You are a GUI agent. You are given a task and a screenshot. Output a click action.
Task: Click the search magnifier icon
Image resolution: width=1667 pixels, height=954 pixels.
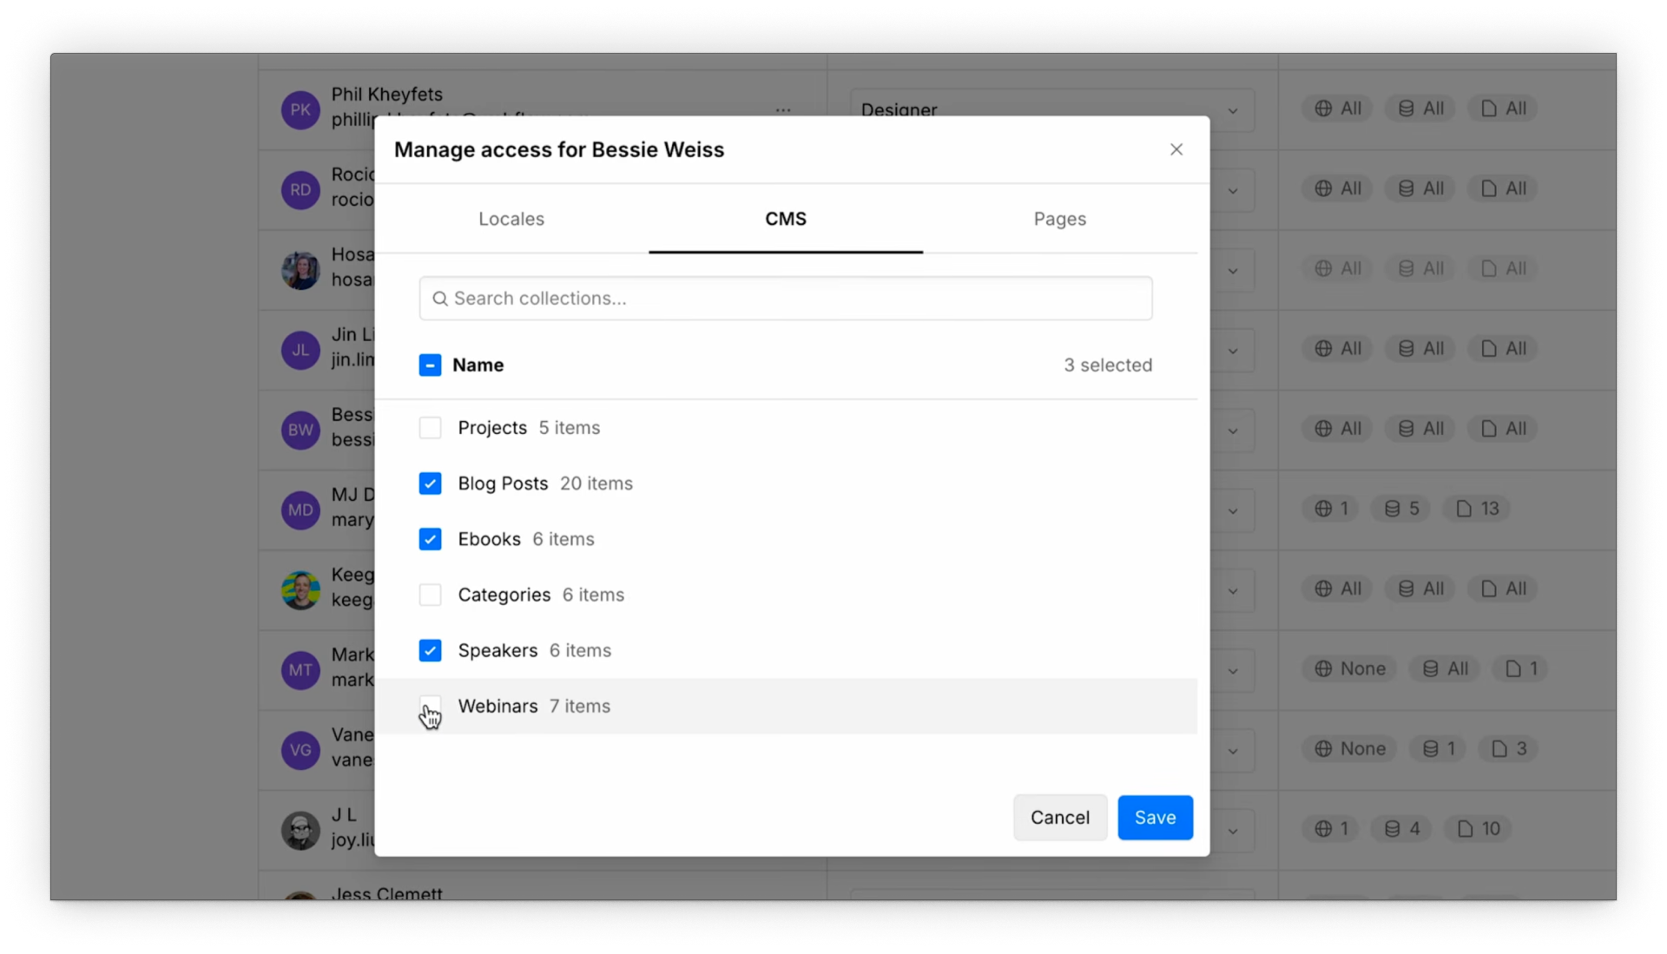[x=440, y=299]
